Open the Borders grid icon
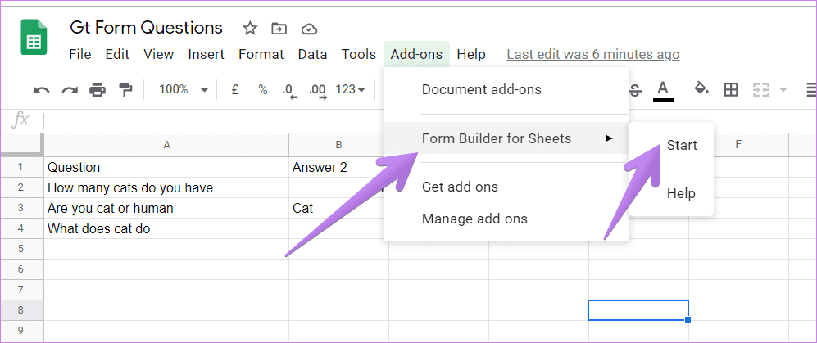 pos(731,89)
